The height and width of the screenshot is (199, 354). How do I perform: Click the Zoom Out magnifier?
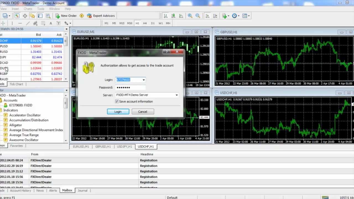tap(198, 16)
